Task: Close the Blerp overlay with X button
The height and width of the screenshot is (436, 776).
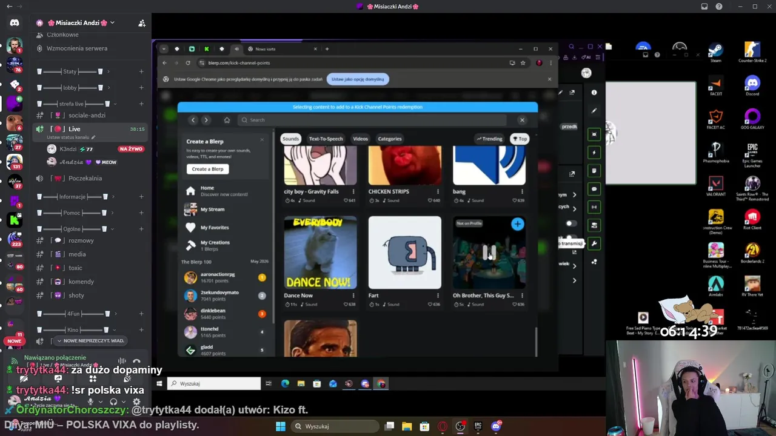Action: coord(522,120)
